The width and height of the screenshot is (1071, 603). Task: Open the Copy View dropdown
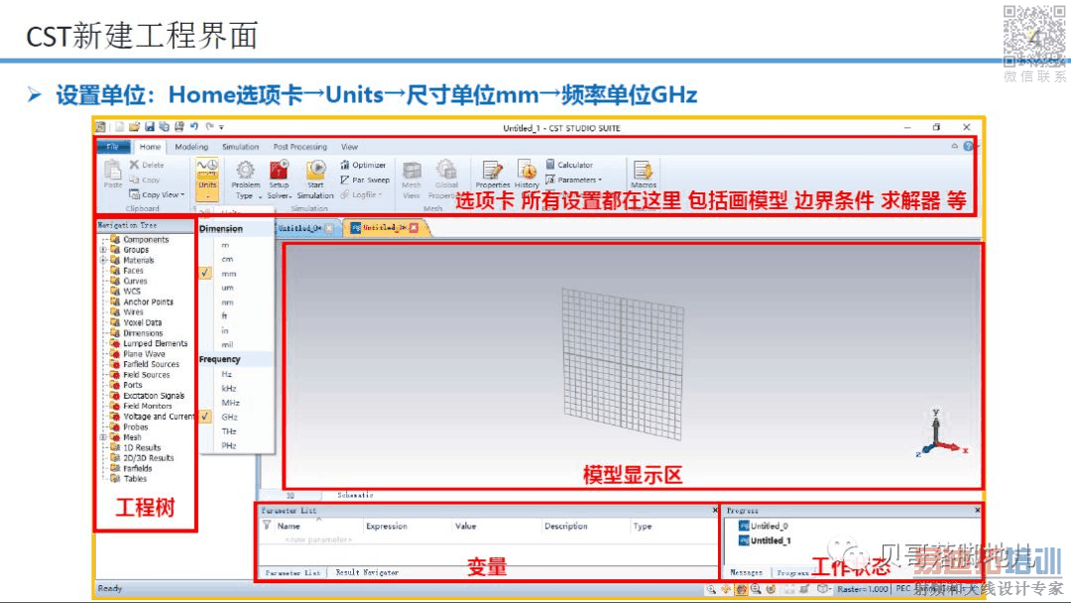(157, 194)
